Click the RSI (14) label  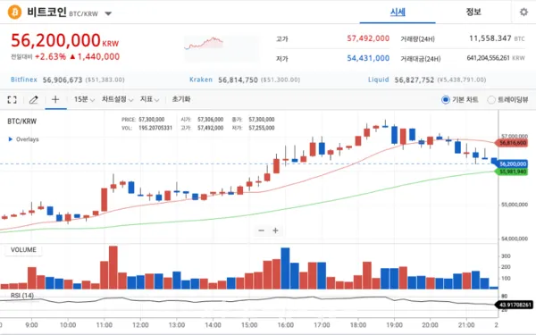tap(22, 296)
